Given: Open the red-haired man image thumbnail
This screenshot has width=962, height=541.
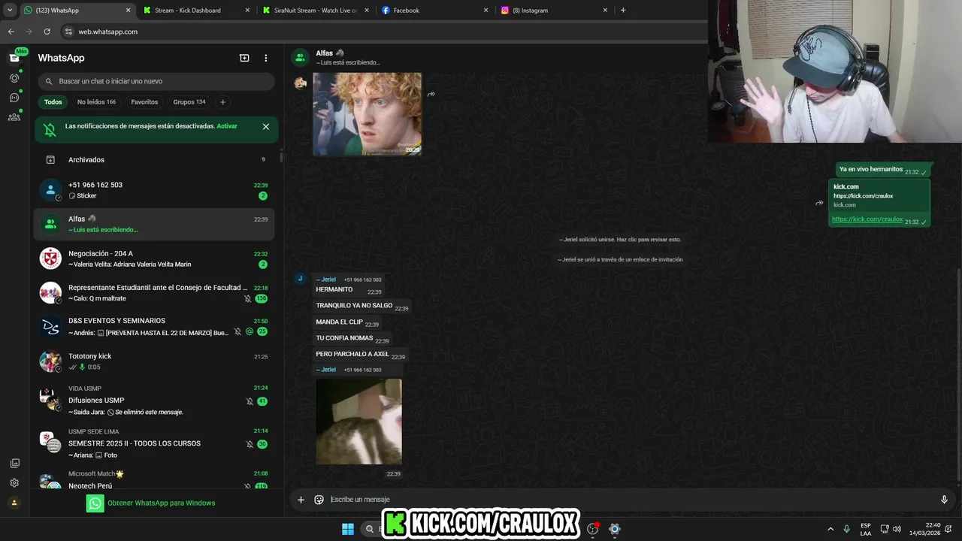Looking at the screenshot, I should point(367,113).
